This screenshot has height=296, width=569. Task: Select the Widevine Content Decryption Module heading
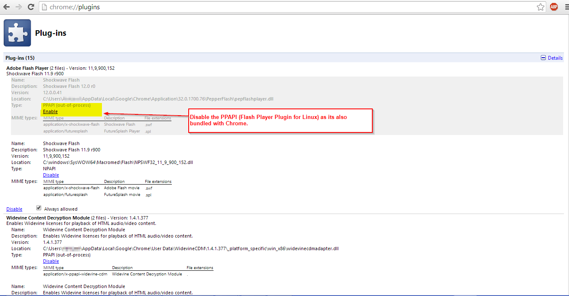click(48, 218)
